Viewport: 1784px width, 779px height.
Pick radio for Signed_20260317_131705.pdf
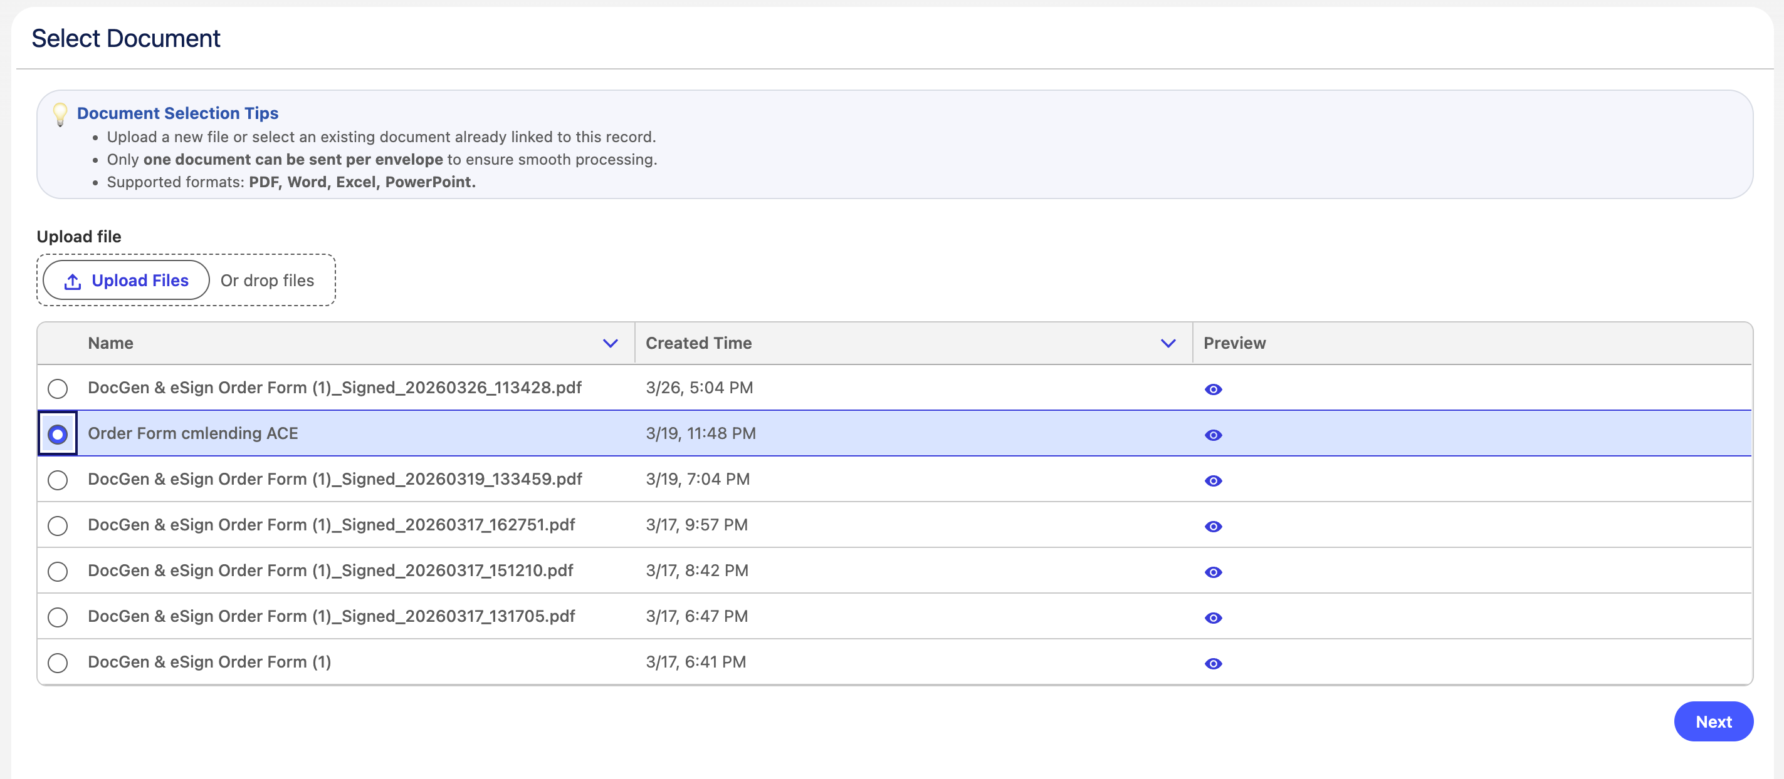(x=58, y=616)
